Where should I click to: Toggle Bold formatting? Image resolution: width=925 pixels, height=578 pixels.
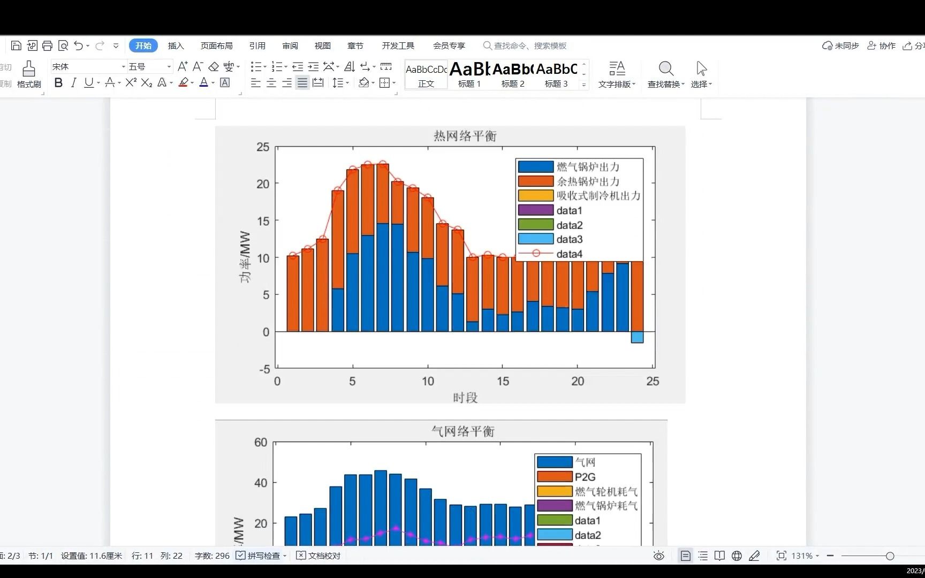click(x=58, y=82)
